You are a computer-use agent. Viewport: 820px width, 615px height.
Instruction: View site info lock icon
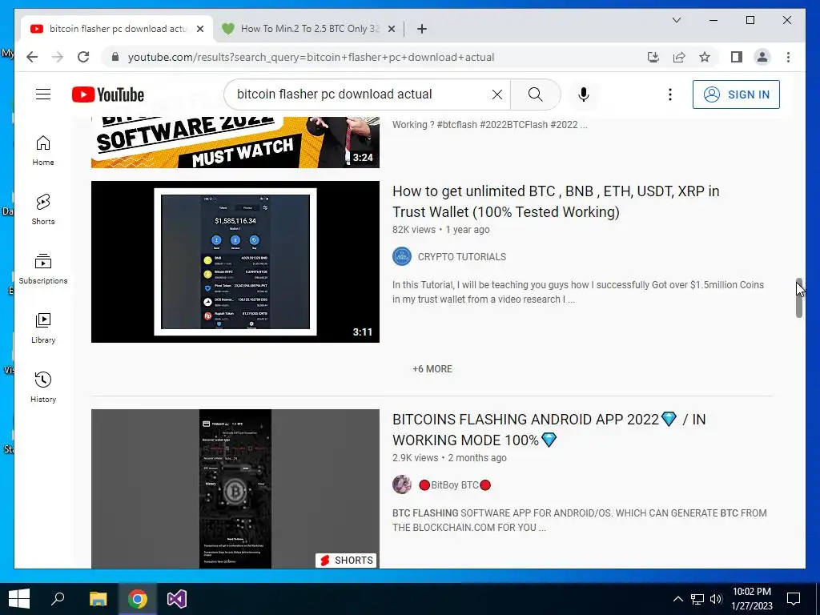(x=115, y=57)
